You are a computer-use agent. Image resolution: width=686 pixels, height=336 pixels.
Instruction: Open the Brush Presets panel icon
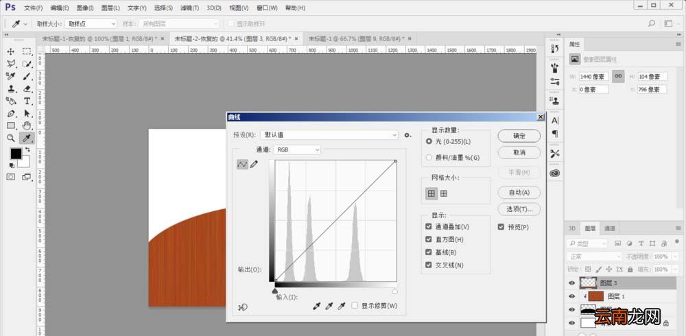click(555, 68)
